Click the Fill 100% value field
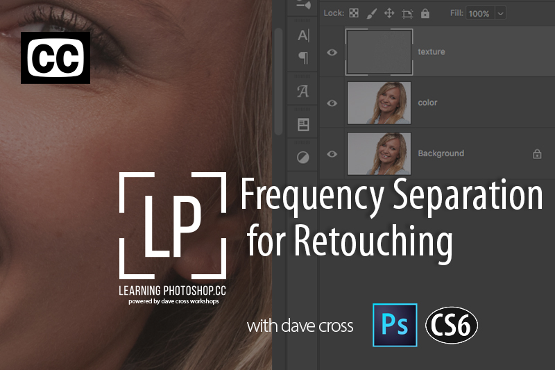 pyautogui.click(x=479, y=14)
